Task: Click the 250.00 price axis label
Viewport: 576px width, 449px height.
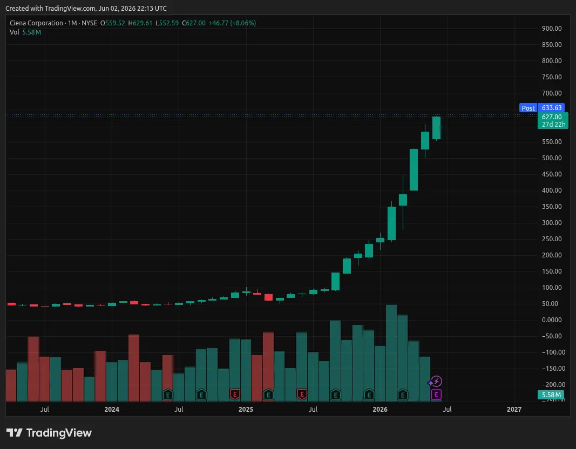Action: tap(552, 239)
